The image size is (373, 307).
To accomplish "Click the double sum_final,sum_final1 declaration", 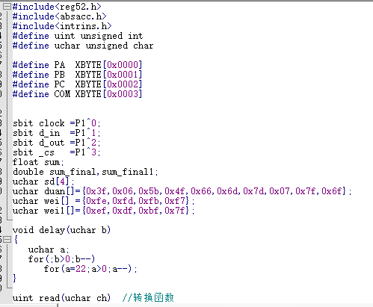I will pos(85,172).
